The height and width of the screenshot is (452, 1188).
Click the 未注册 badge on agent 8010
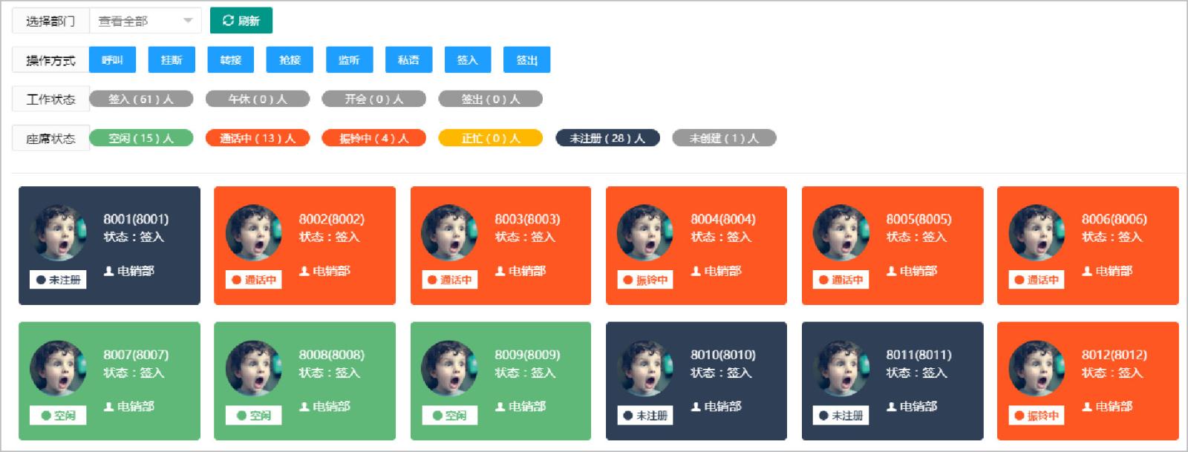point(644,416)
